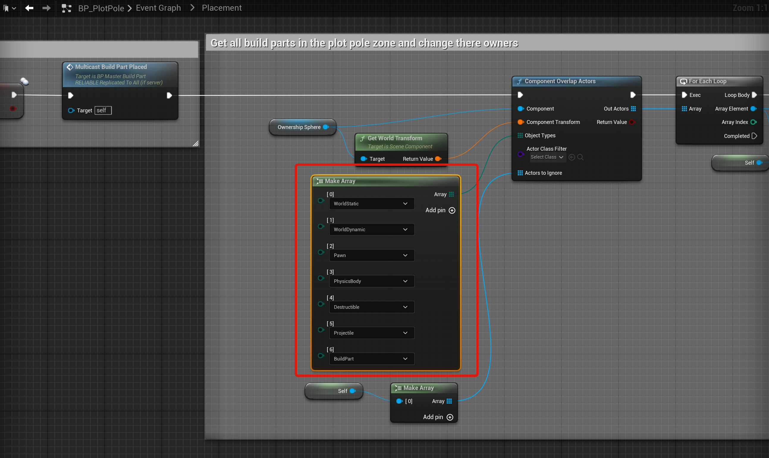Click the self Target field on Multicast node
Screen dimensions: 769x458
coord(103,111)
